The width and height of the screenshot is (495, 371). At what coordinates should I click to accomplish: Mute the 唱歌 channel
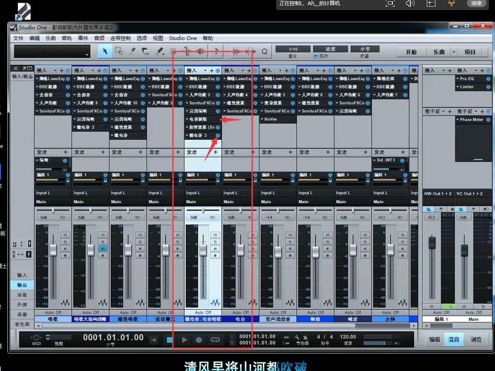65,235
